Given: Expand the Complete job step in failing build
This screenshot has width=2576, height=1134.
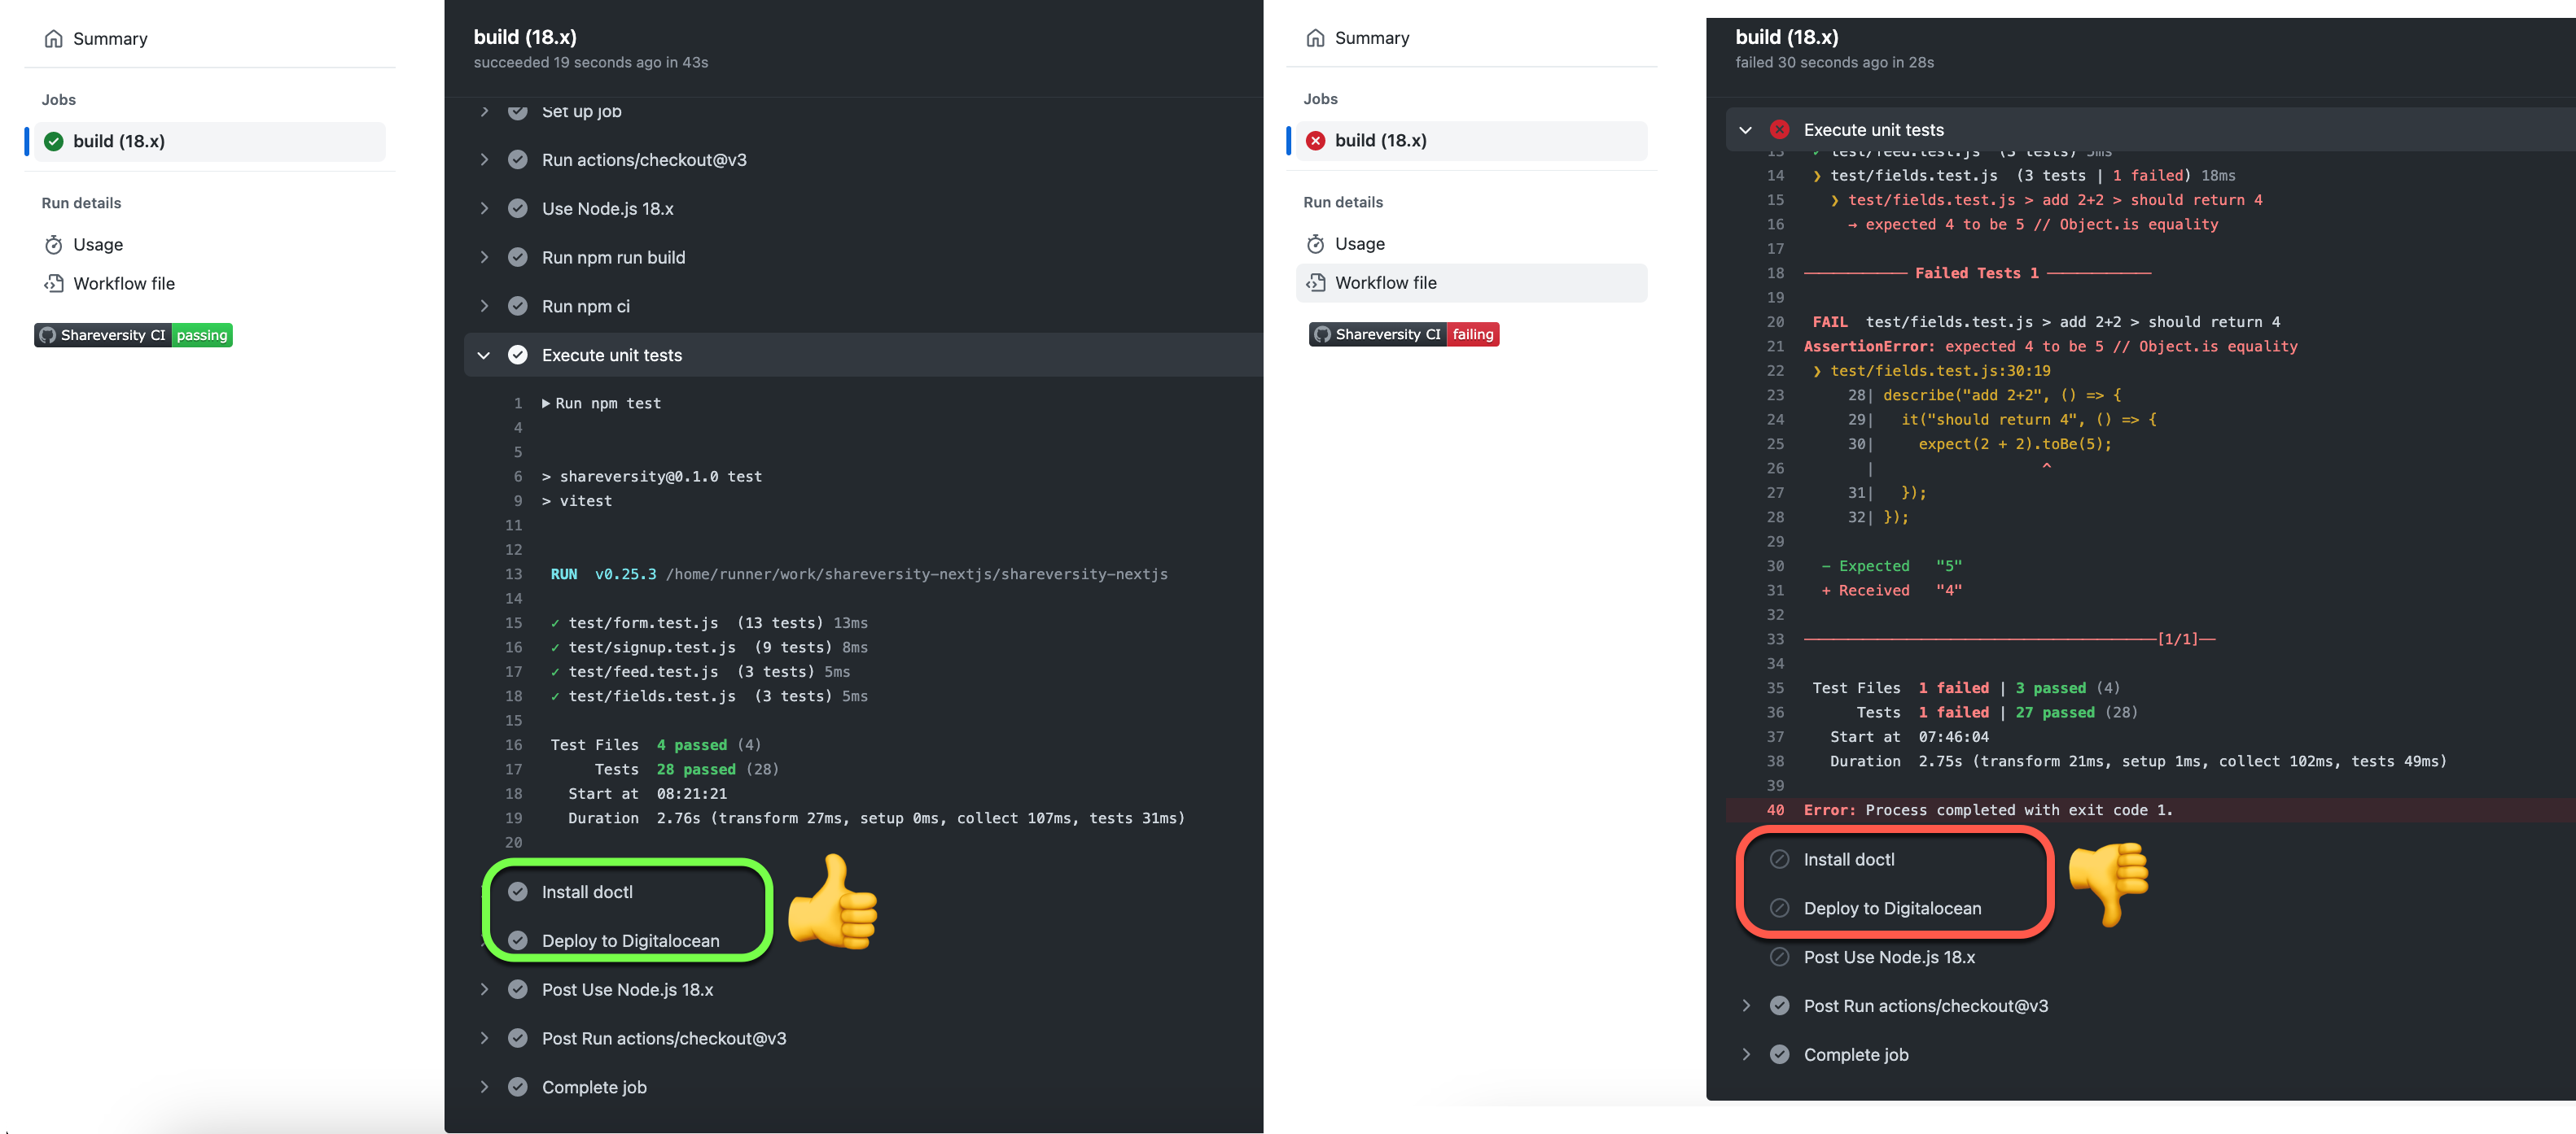Looking at the screenshot, I should pyautogui.click(x=1746, y=1054).
